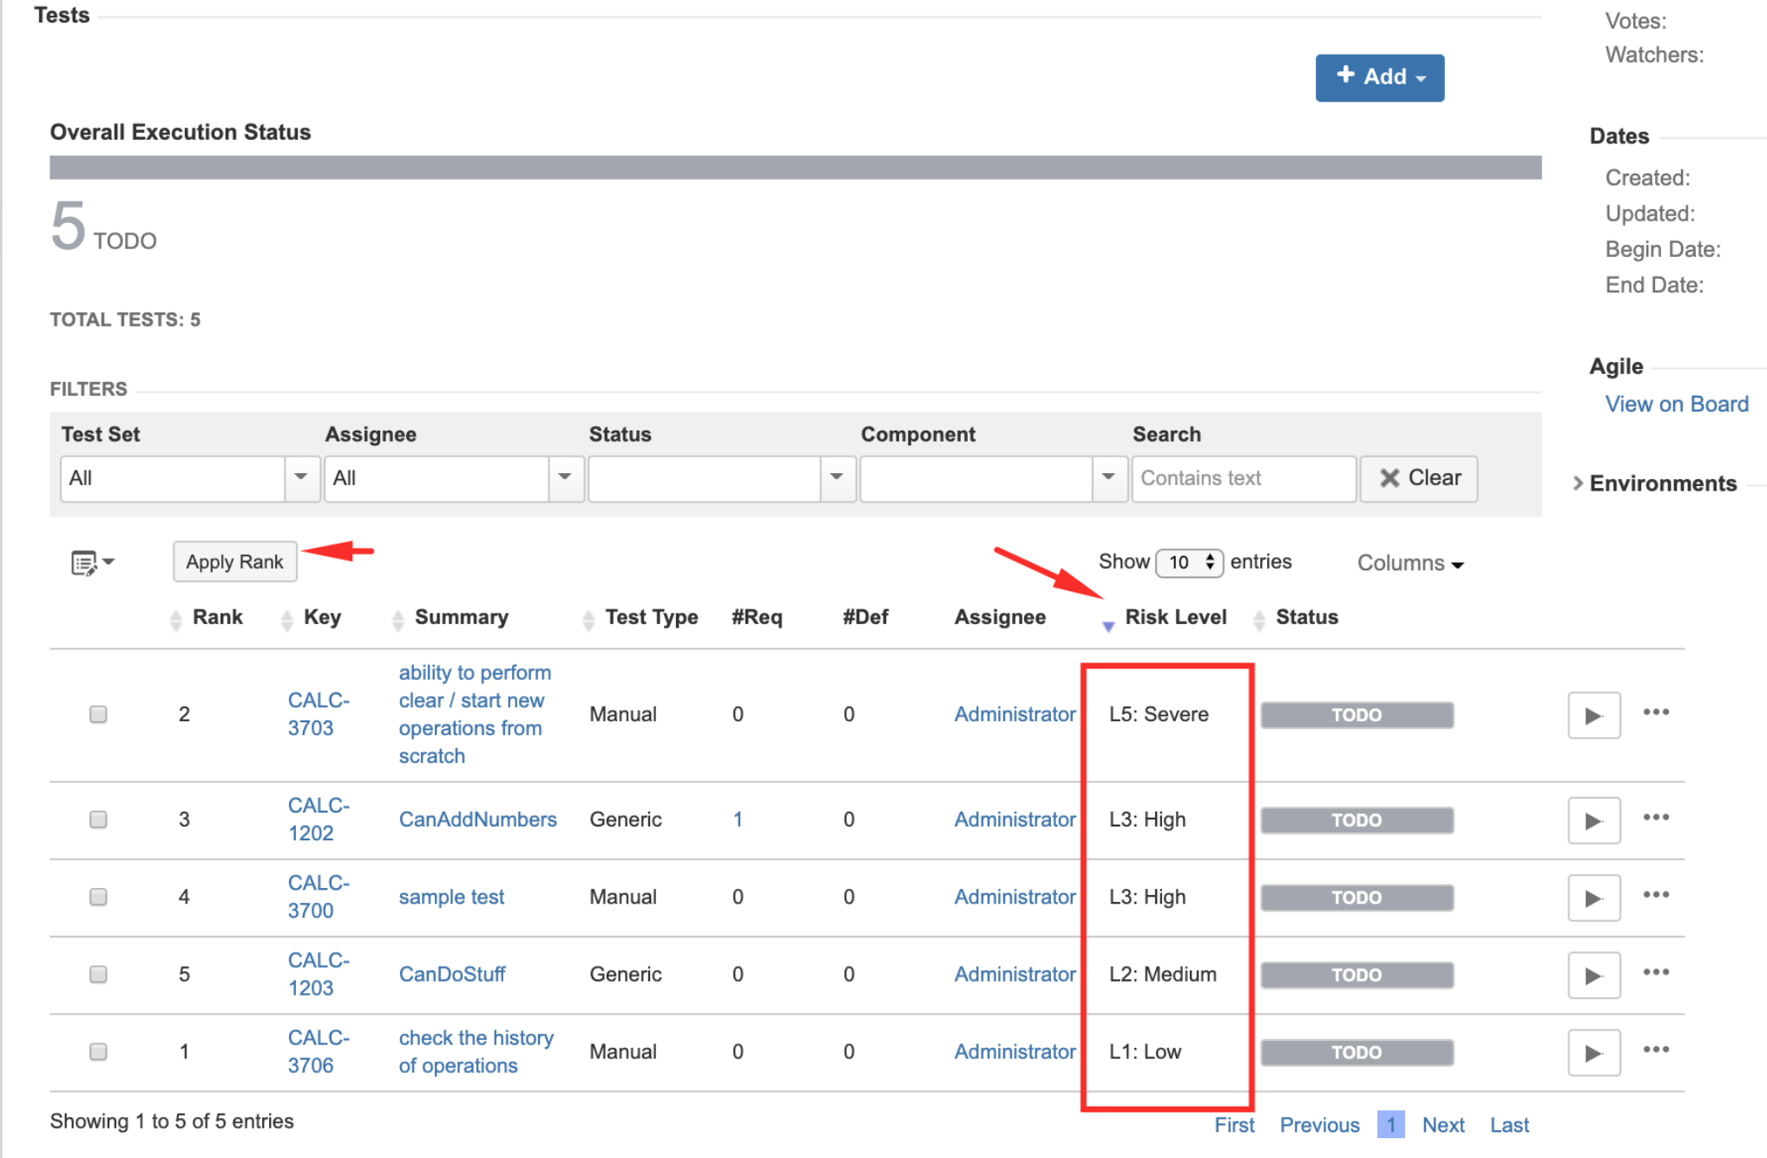Change the Show entries count selector
1767x1158 pixels.
pos(1189,563)
